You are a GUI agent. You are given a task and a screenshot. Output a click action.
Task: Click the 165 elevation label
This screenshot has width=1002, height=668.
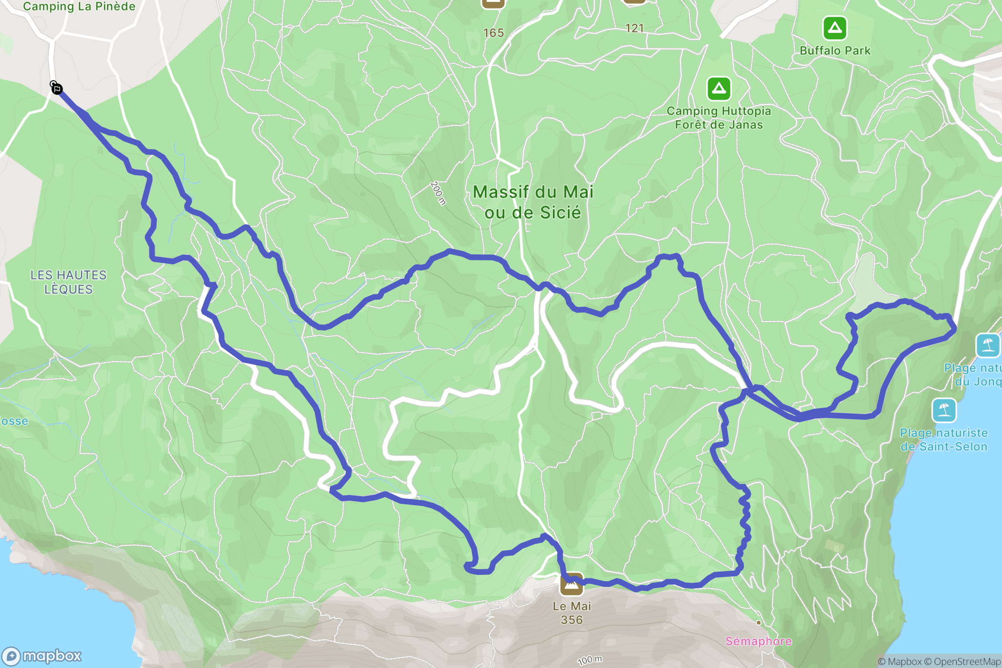(493, 33)
